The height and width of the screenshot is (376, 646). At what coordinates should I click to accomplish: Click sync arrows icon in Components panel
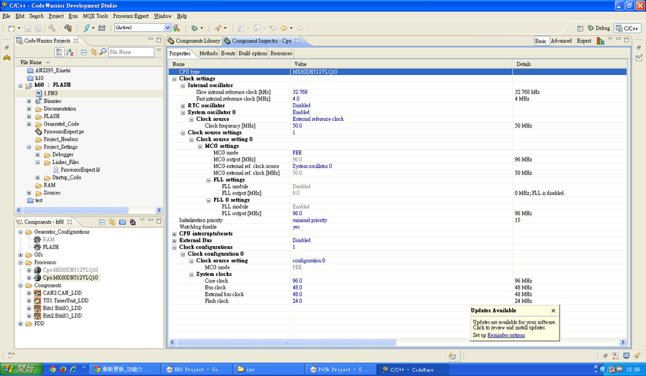tap(112, 222)
